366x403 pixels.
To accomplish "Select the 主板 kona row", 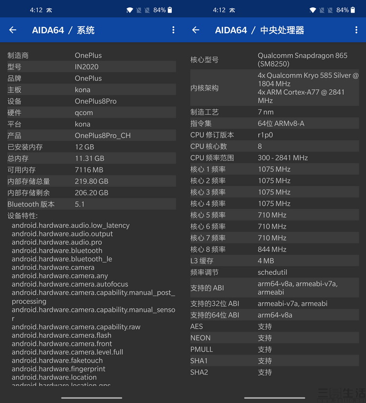I will 91,90.
